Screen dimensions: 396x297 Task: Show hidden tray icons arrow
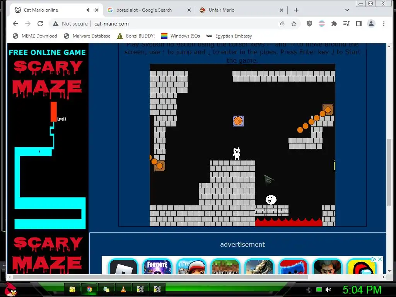coord(309,290)
